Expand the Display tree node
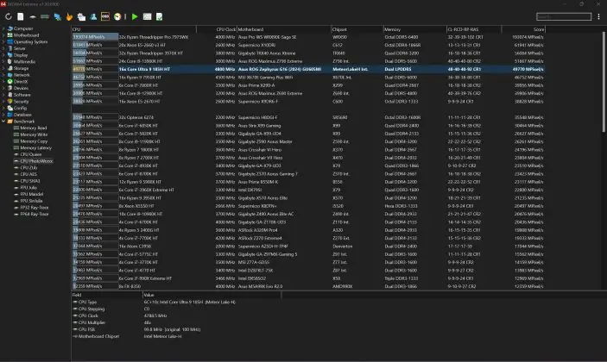The image size is (607, 362). pyautogui.click(x=3, y=55)
